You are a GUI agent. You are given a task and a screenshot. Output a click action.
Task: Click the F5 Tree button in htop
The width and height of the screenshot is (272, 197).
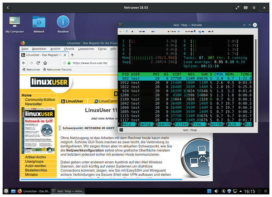(197, 124)
